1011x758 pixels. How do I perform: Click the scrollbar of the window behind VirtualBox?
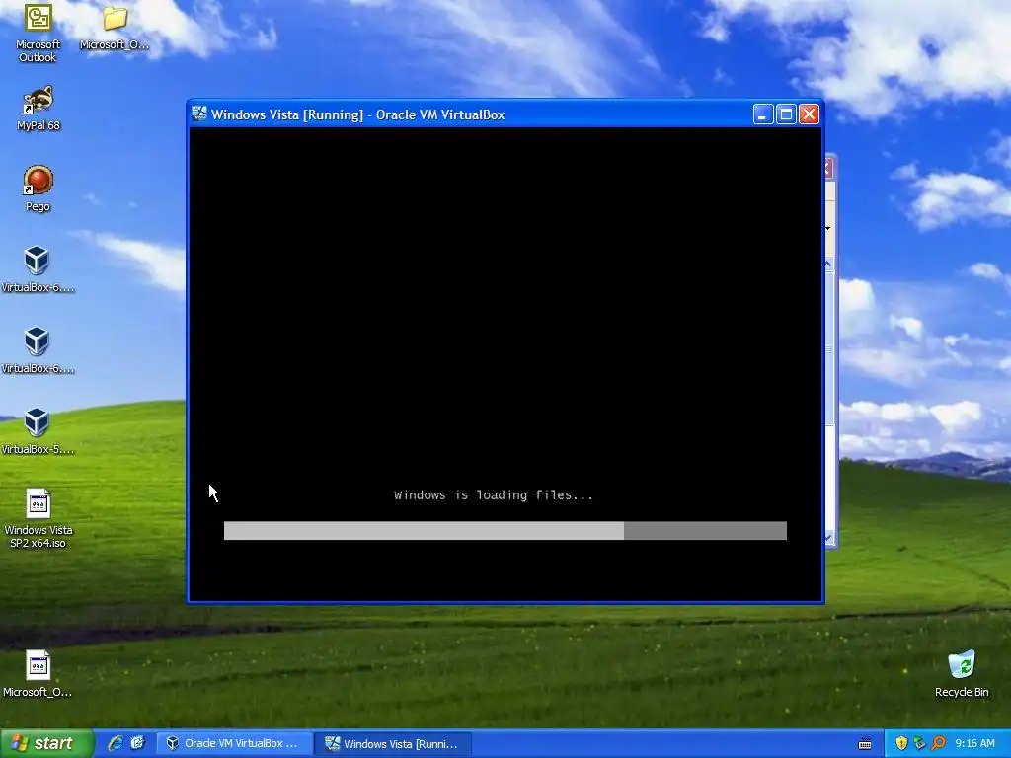point(829,403)
